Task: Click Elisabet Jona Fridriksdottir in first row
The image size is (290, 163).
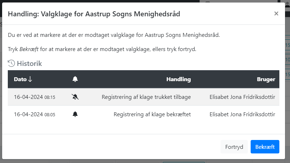Action: [242, 97]
